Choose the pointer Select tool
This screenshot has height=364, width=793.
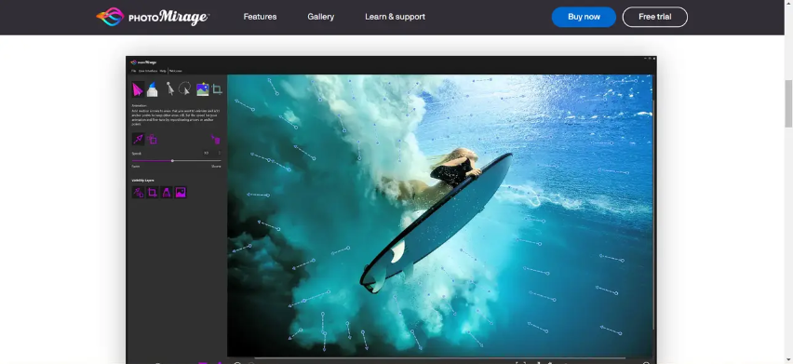[x=170, y=89]
